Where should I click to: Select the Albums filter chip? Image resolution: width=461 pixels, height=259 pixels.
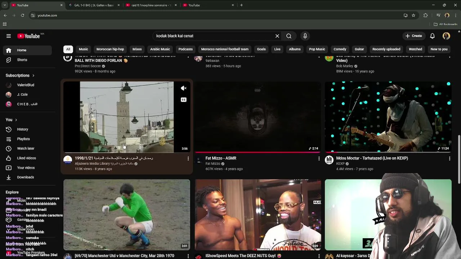[x=295, y=49]
